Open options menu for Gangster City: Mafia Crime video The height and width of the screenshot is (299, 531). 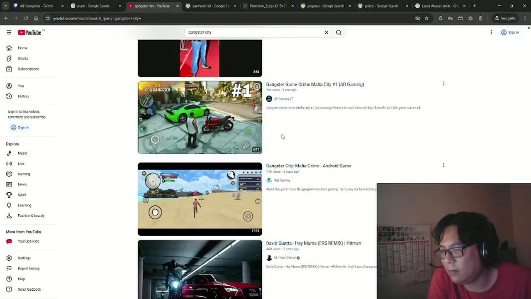(443, 165)
